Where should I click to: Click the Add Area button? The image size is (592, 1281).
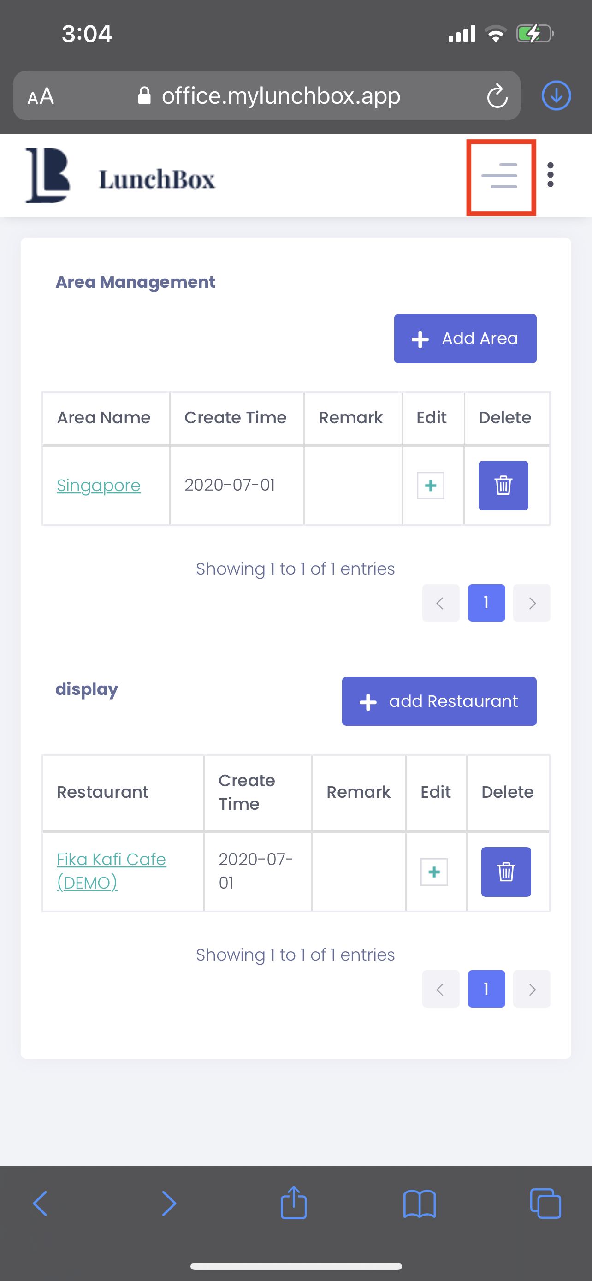point(465,338)
